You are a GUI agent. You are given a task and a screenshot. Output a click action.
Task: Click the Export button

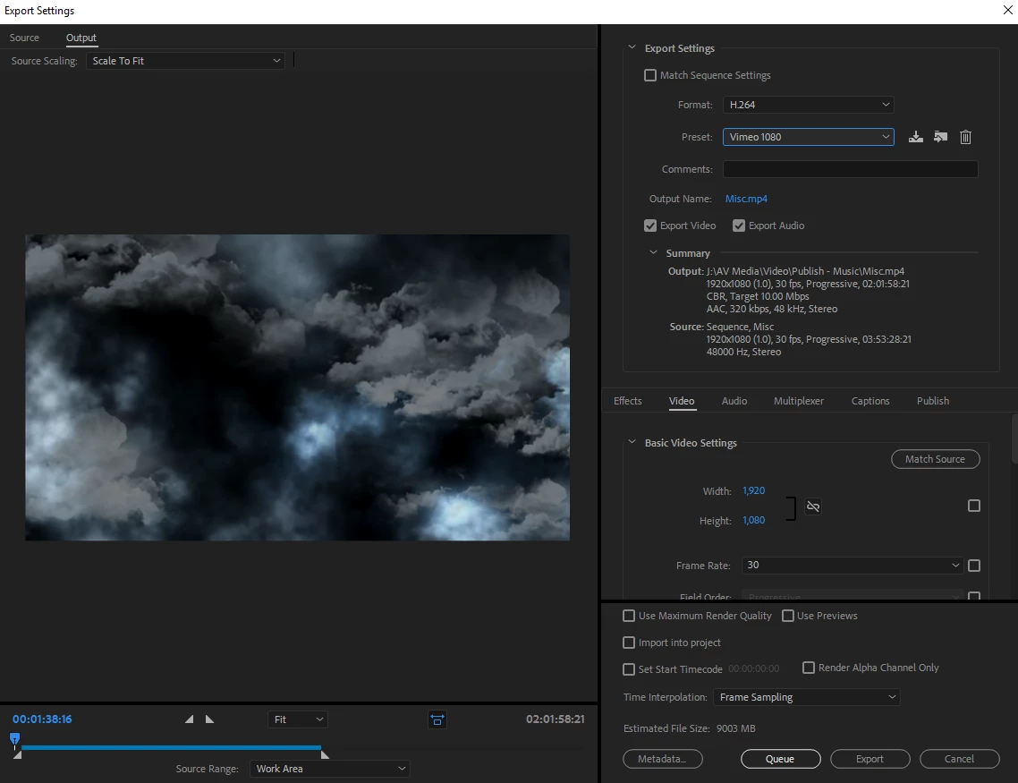[x=870, y=759]
